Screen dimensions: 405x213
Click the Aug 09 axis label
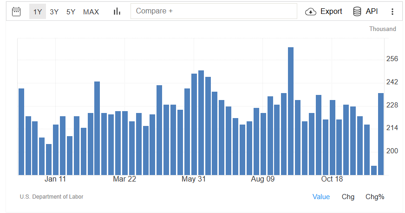[263, 179]
